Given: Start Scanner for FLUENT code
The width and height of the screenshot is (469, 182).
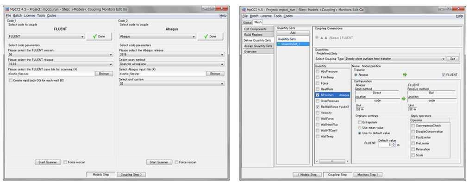Looking at the screenshot, I should point(48,162).
